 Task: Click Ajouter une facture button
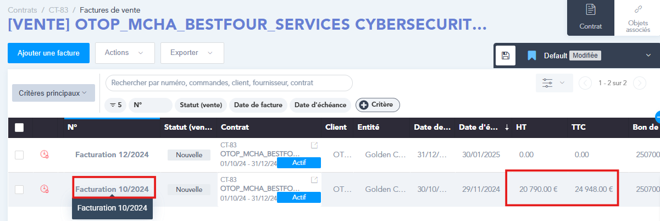tap(48, 53)
